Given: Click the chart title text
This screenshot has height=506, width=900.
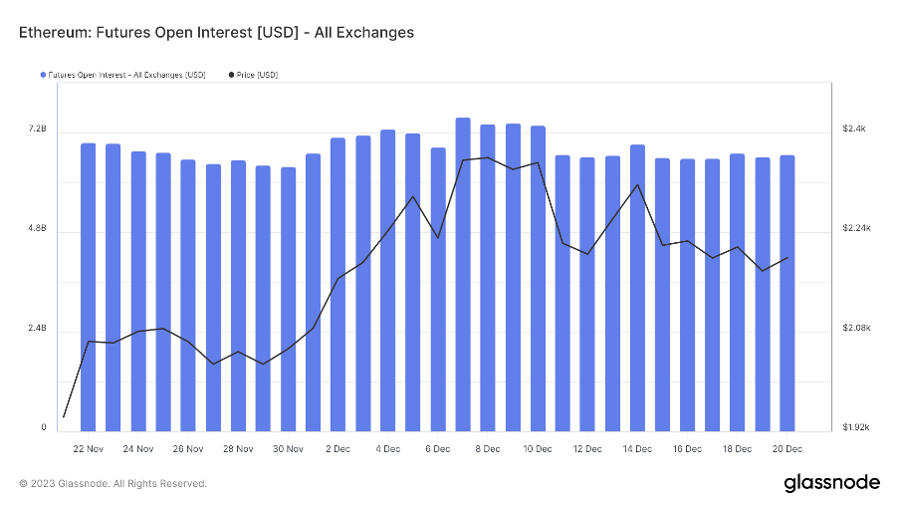Looking at the screenshot, I should (x=216, y=32).
